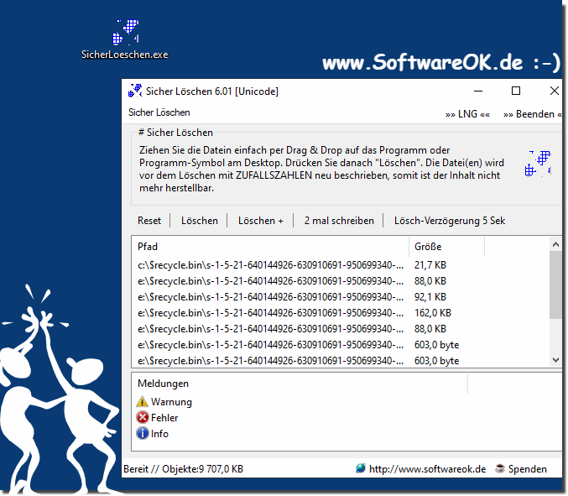Click the blue Info icon

pos(143,433)
